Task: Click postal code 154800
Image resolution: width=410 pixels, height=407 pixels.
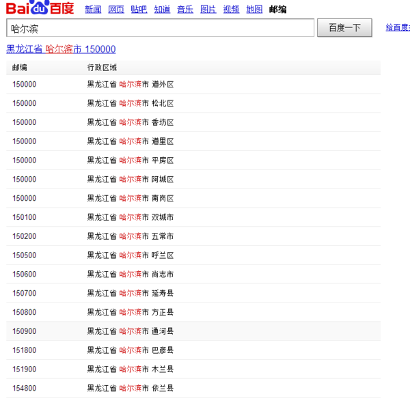Action: 25,388
